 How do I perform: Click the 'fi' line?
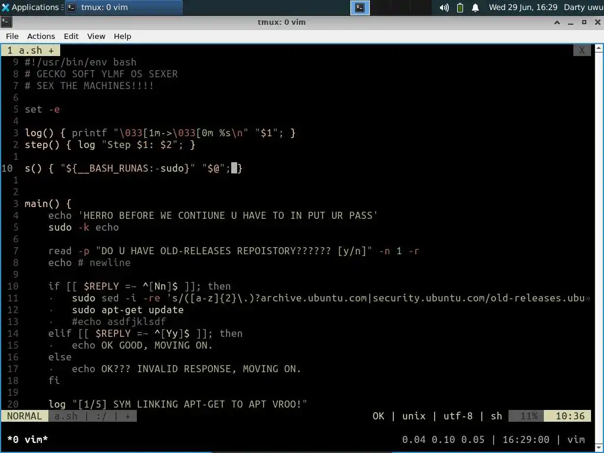point(54,380)
